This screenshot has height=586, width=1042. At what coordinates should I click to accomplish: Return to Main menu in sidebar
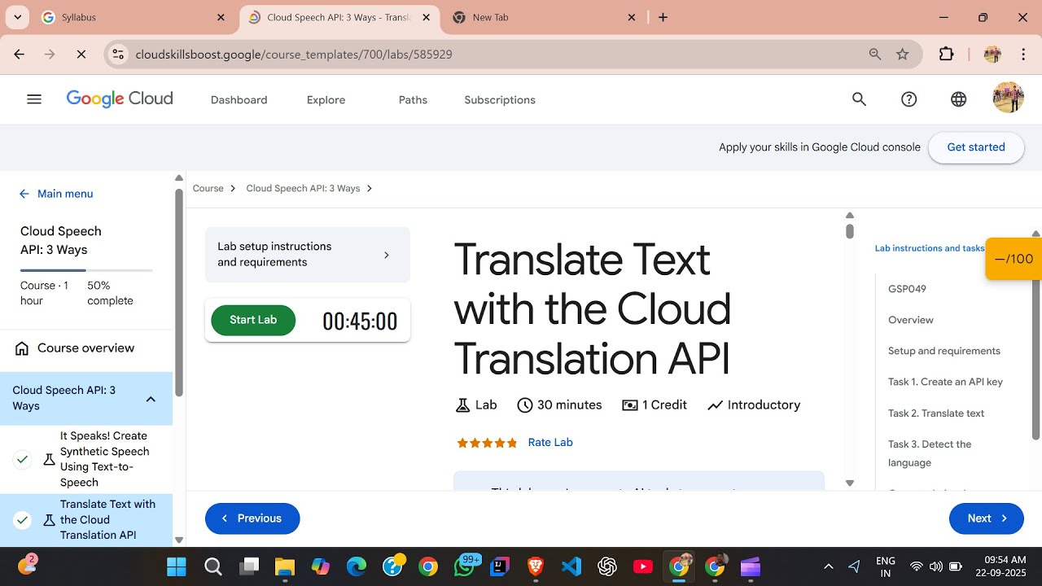pos(56,194)
